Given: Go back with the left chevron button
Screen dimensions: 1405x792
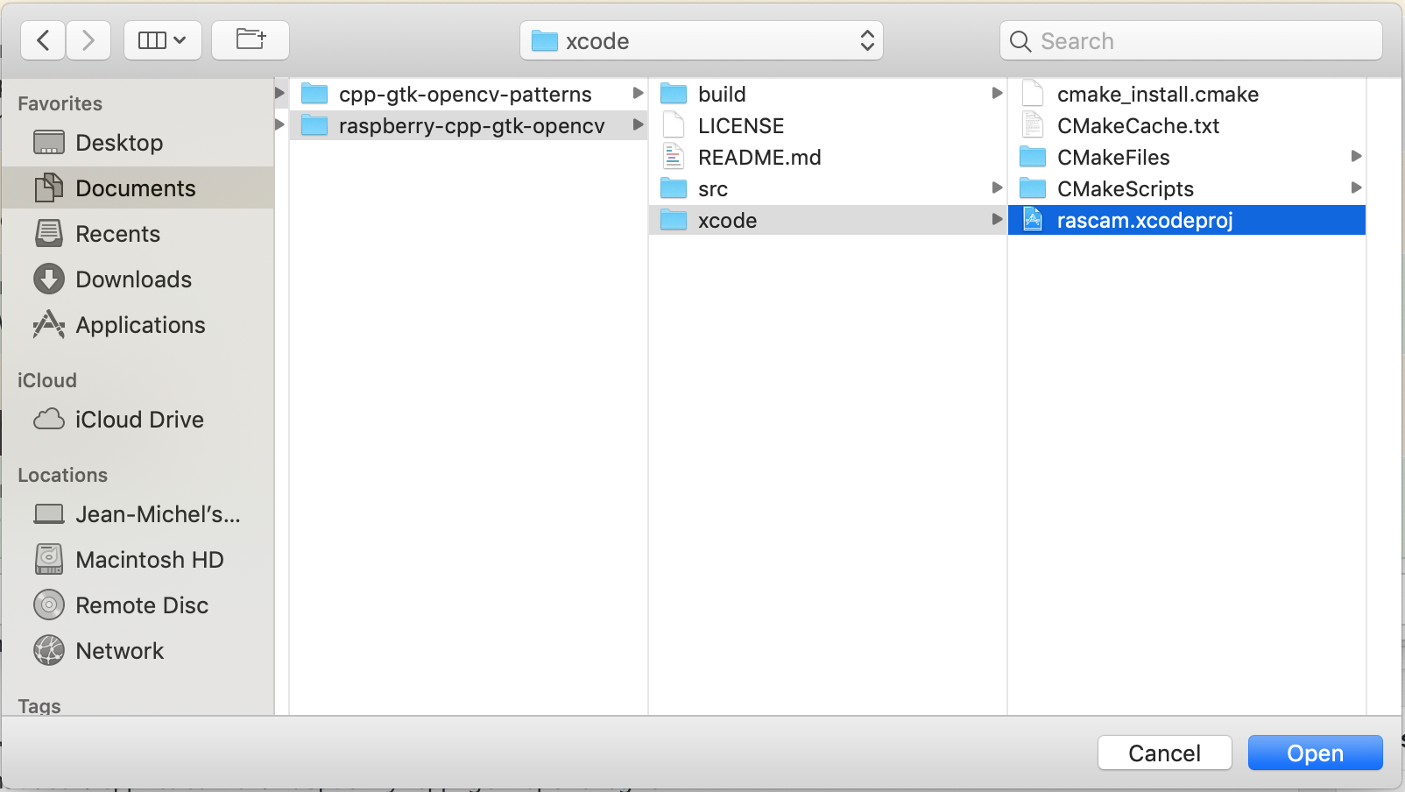Looking at the screenshot, I should click(43, 40).
